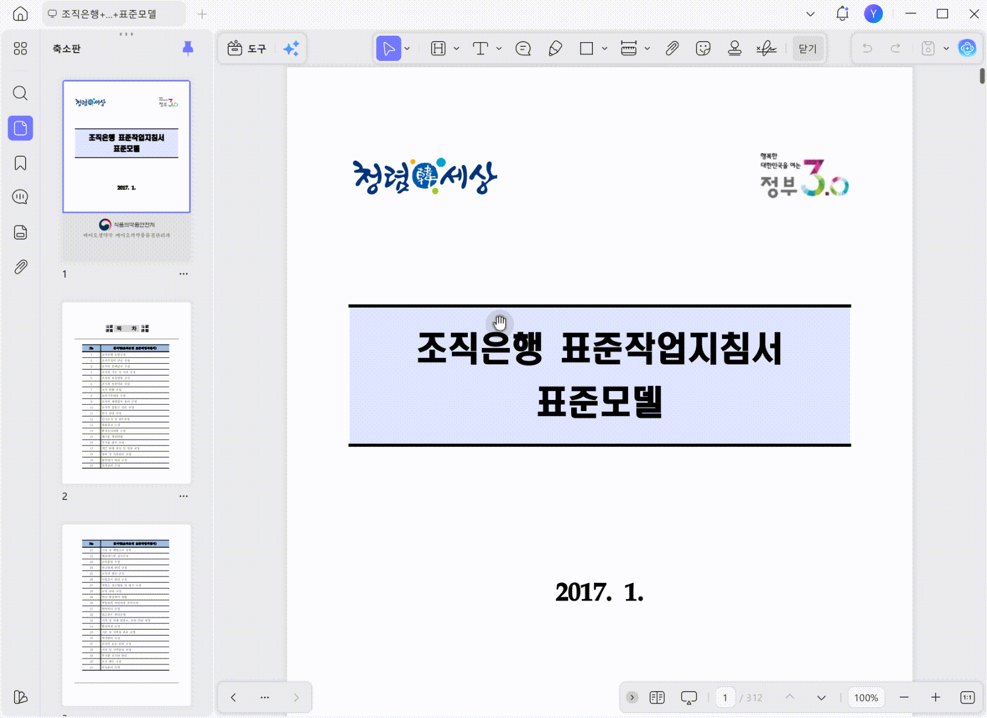Save the document
The image size is (987, 718).
[x=928, y=49]
